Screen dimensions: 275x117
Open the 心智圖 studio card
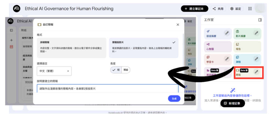point(218,46)
